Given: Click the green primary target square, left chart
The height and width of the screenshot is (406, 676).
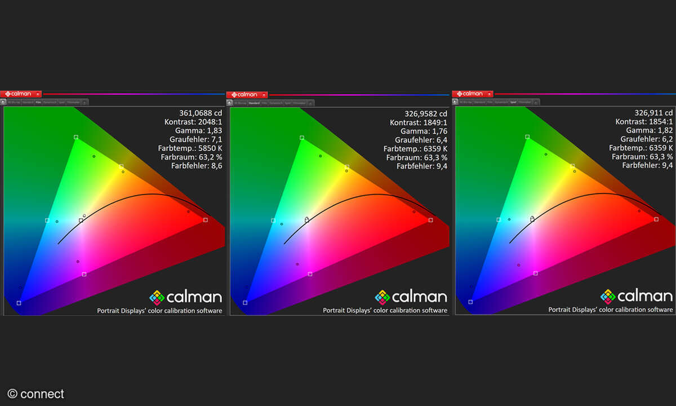Looking at the screenshot, I should [x=76, y=137].
